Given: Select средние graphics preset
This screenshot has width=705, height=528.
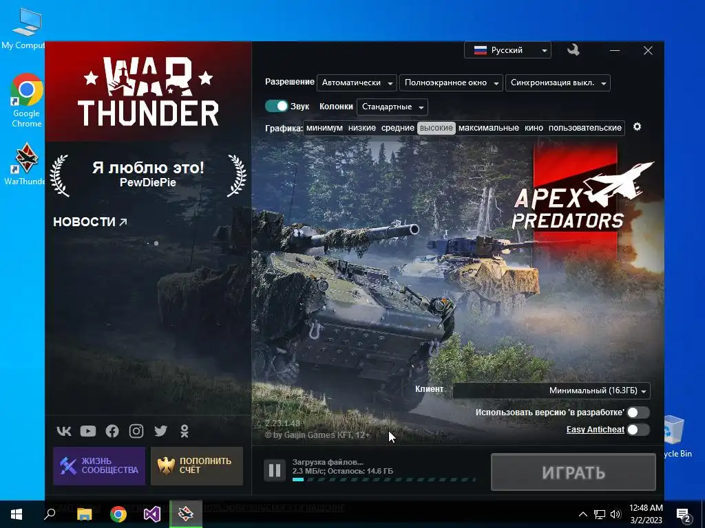Looking at the screenshot, I should pos(397,128).
